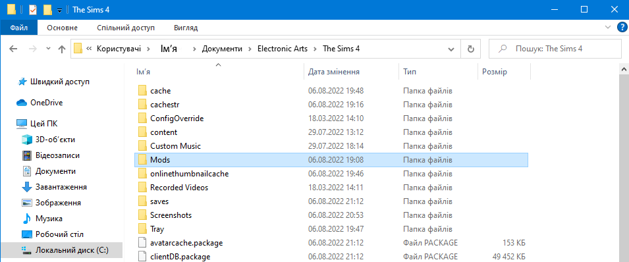Image resolution: width=629 pixels, height=262 pixels.
Task: Click the file list scrollbar up arrow
Action: tap(624, 70)
